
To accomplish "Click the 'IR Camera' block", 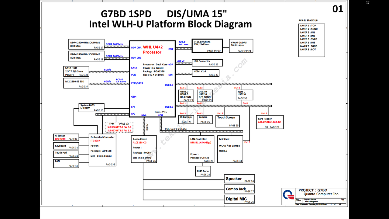I will 186,119.
